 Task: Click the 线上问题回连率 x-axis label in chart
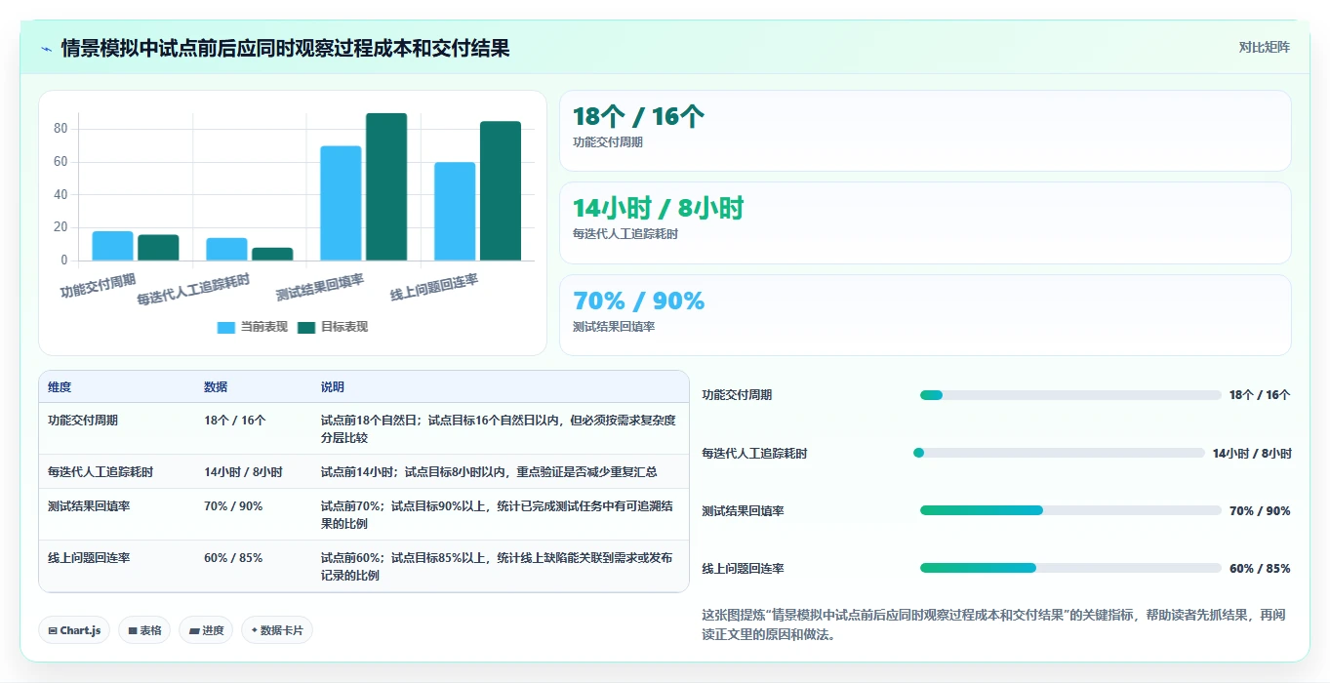coord(434,288)
